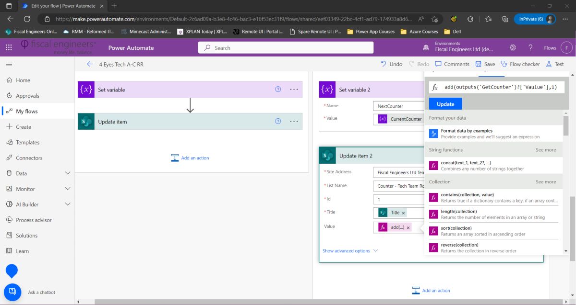The width and height of the screenshot is (576, 305).
Task: Click the back arrow beside flow name
Action: click(90, 64)
